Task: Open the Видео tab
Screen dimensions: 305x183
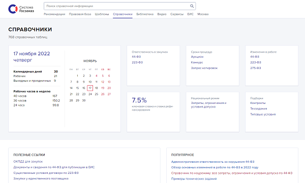Action: pos(162,14)
